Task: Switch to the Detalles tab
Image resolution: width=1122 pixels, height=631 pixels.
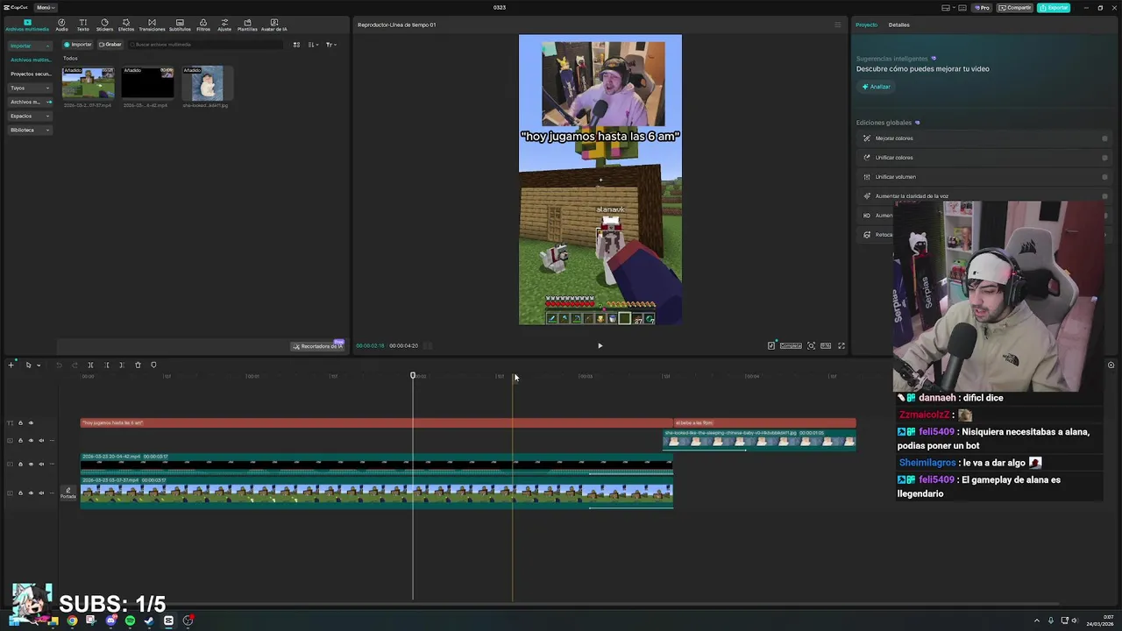Action: pos(898,25)
